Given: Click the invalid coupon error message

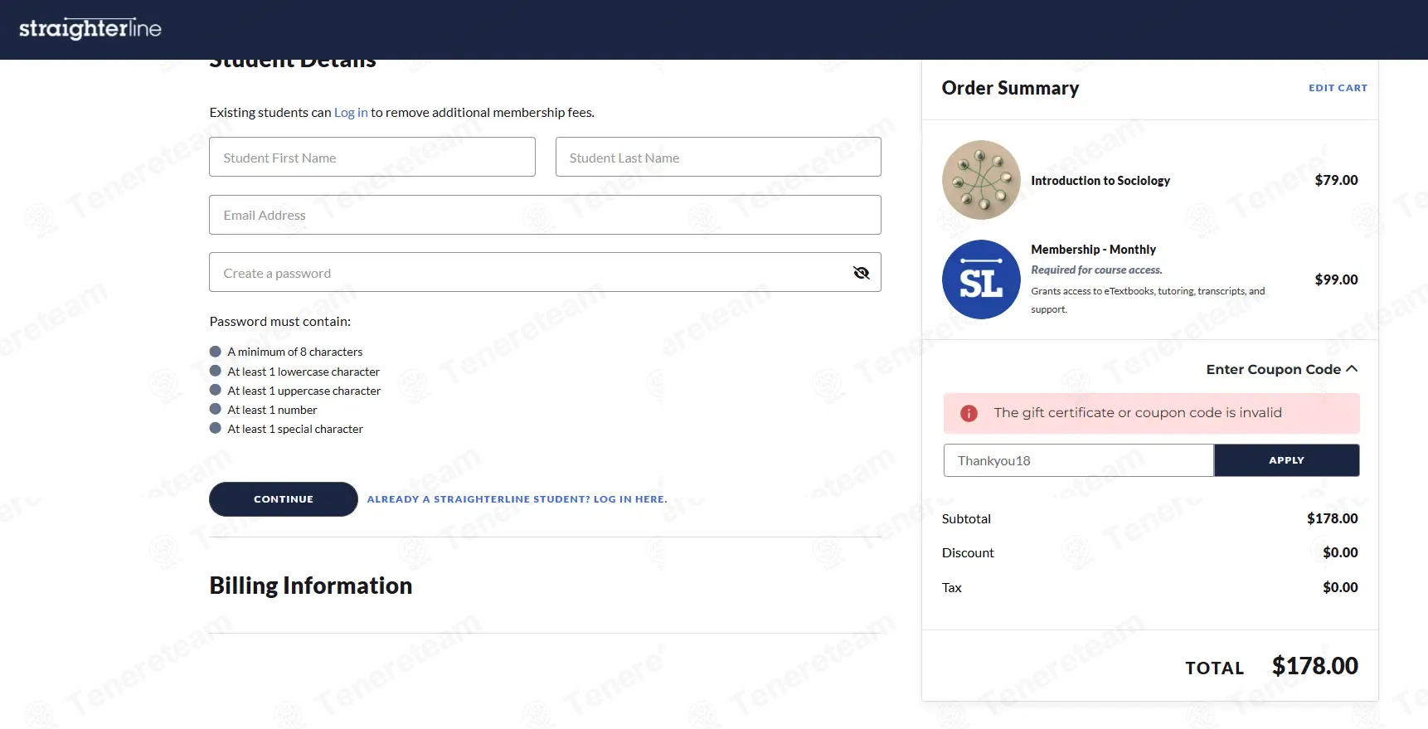Looking at the screenshot, I should 1138,413.
